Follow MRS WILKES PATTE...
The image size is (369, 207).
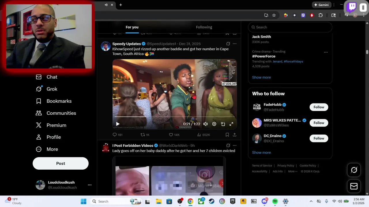click(319, 123)
